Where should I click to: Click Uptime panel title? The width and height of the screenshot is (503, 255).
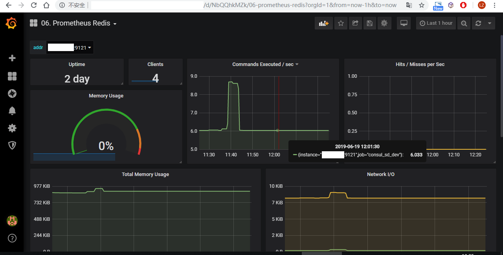pos(77,64)
